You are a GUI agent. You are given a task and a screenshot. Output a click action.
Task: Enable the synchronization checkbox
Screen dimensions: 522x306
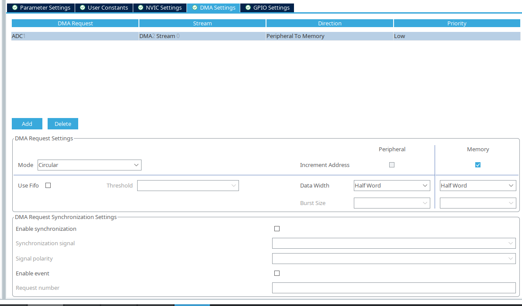(x=277, y=228)
